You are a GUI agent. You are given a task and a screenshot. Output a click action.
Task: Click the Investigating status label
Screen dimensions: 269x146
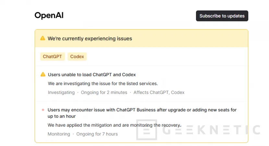[61, 92]
